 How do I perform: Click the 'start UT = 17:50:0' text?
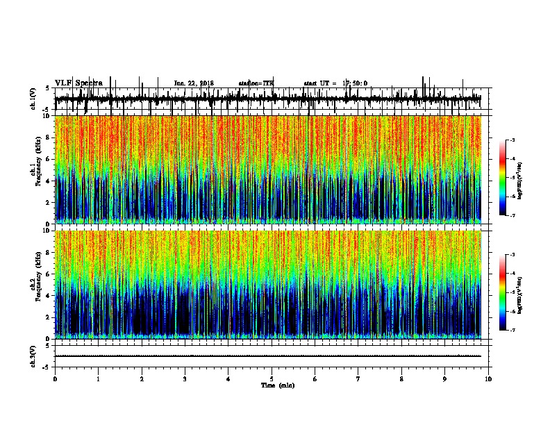335,83
